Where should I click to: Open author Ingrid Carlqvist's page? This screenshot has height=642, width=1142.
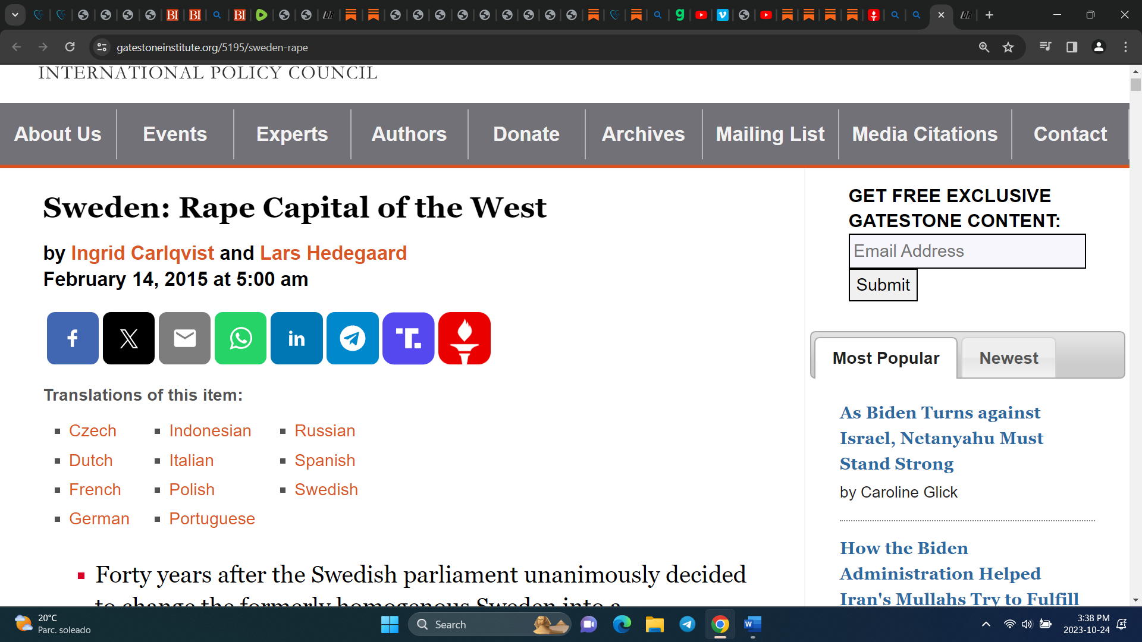pos(142,253)
